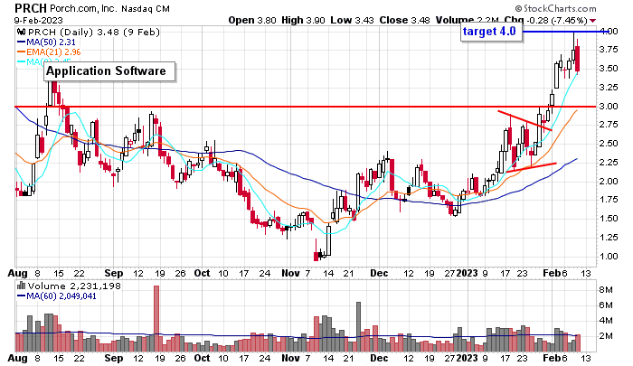Click the Aug label below the volume panel
Viewport: 633px width, 366px height.
point(17,358)
